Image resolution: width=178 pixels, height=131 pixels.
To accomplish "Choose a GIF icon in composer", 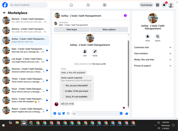I will 68,114.
